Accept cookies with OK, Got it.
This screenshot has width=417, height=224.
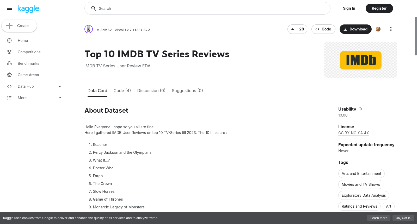(403, 218)
